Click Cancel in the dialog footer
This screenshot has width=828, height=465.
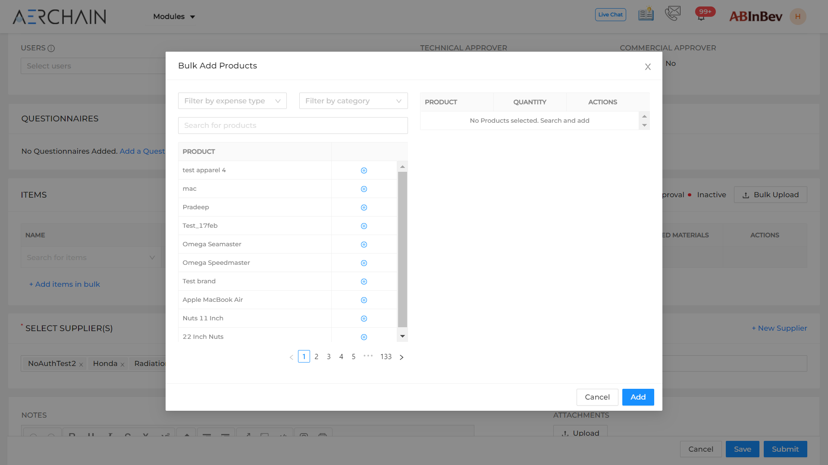coord(597,397)
